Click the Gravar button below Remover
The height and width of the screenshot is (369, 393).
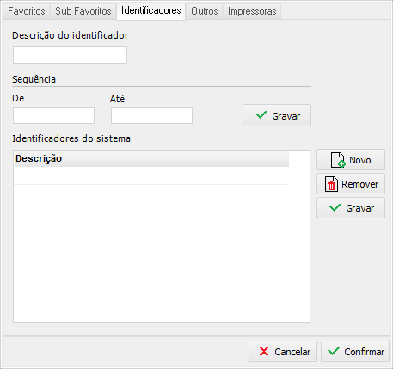click(x=351, y=208)
